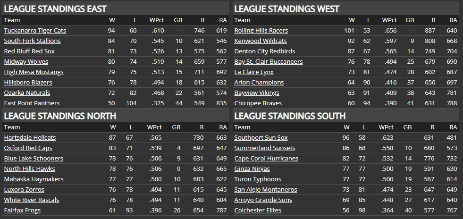
Task: Open the Colchester Elites team page
Action: pyautogui.click(x=257, y=211)
